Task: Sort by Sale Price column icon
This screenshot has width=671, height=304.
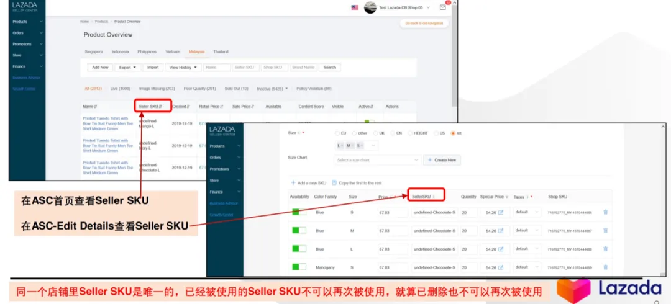Action: (252, 107)
